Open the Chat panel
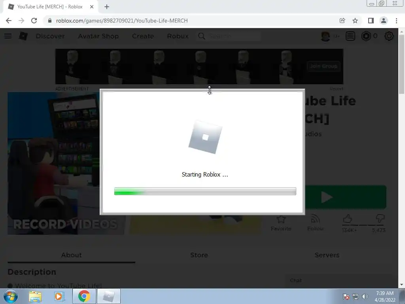 click(338, 281)
